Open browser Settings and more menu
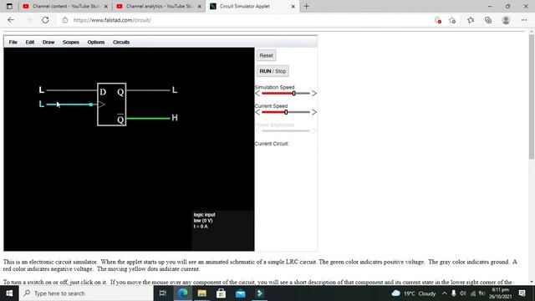Screen dimensions: 535x301 click(x=524, y=20)
